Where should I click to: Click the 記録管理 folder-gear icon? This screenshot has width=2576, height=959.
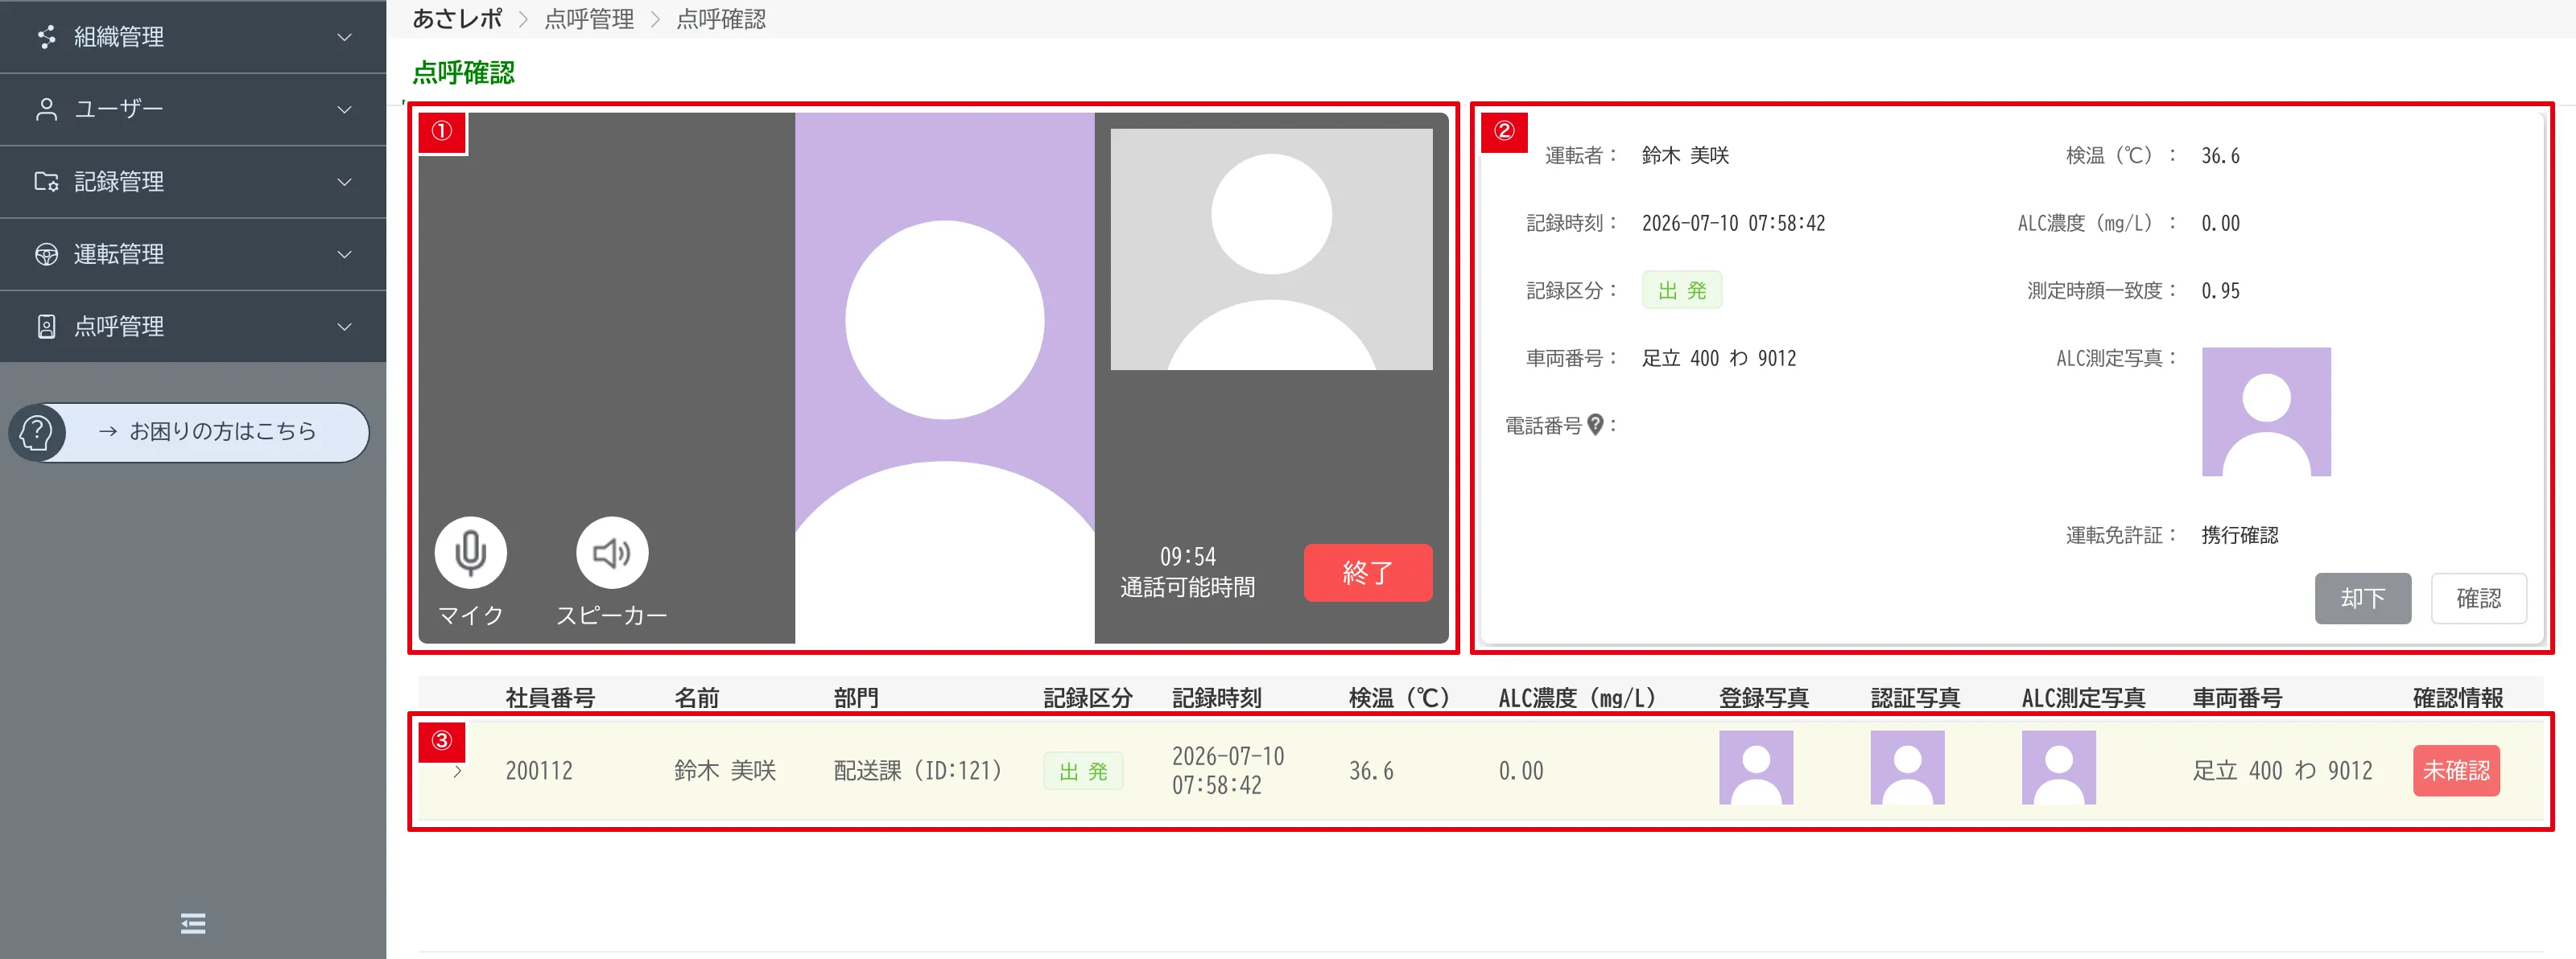(46, 182)
